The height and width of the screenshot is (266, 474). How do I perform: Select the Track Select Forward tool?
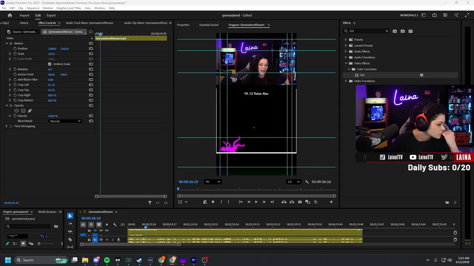pyautogui.click(x=70, y=224)
